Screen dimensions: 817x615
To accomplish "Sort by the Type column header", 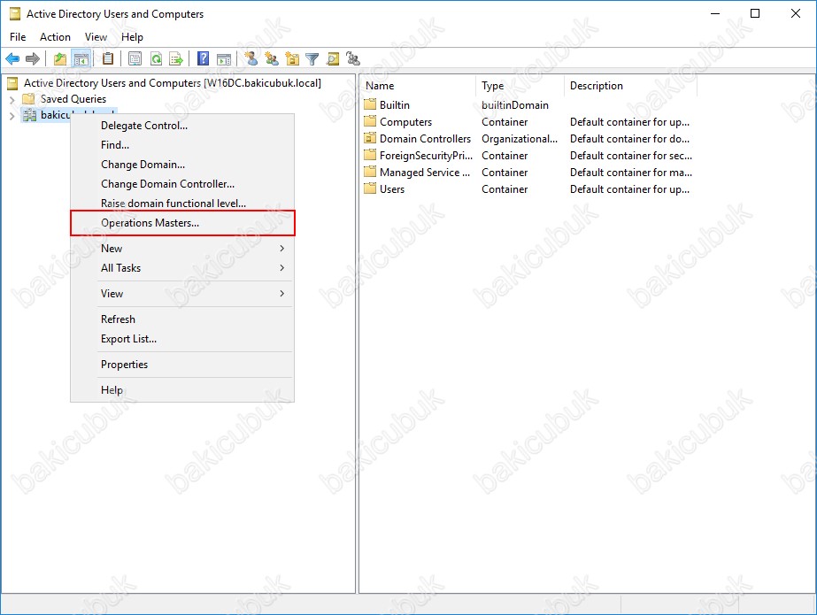I will pos(520,86).
